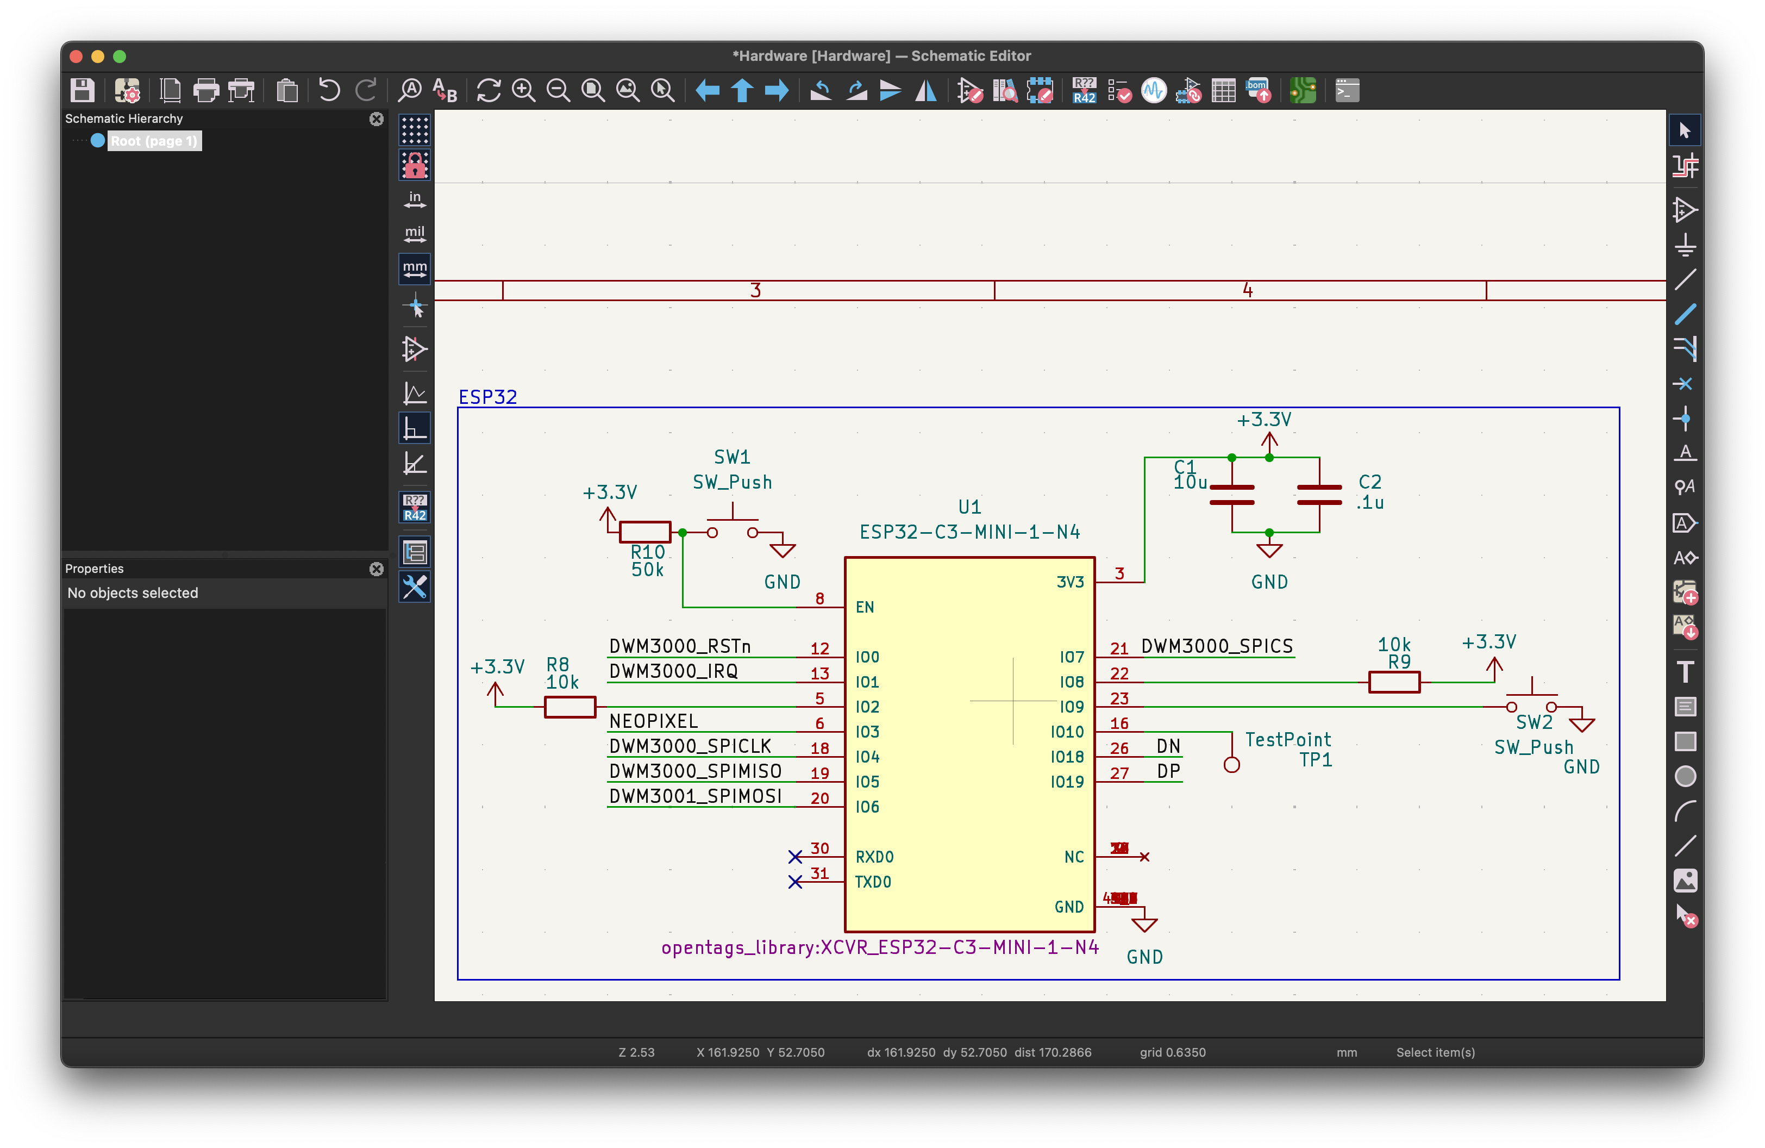Screen dimensions: 1765x1148
Task: Zoom out of the canvas
Action: pos(559,90)
